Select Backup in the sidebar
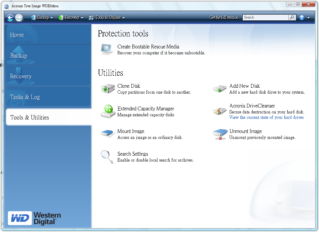Screen dimensions: 319x232 tap(48, 56)
